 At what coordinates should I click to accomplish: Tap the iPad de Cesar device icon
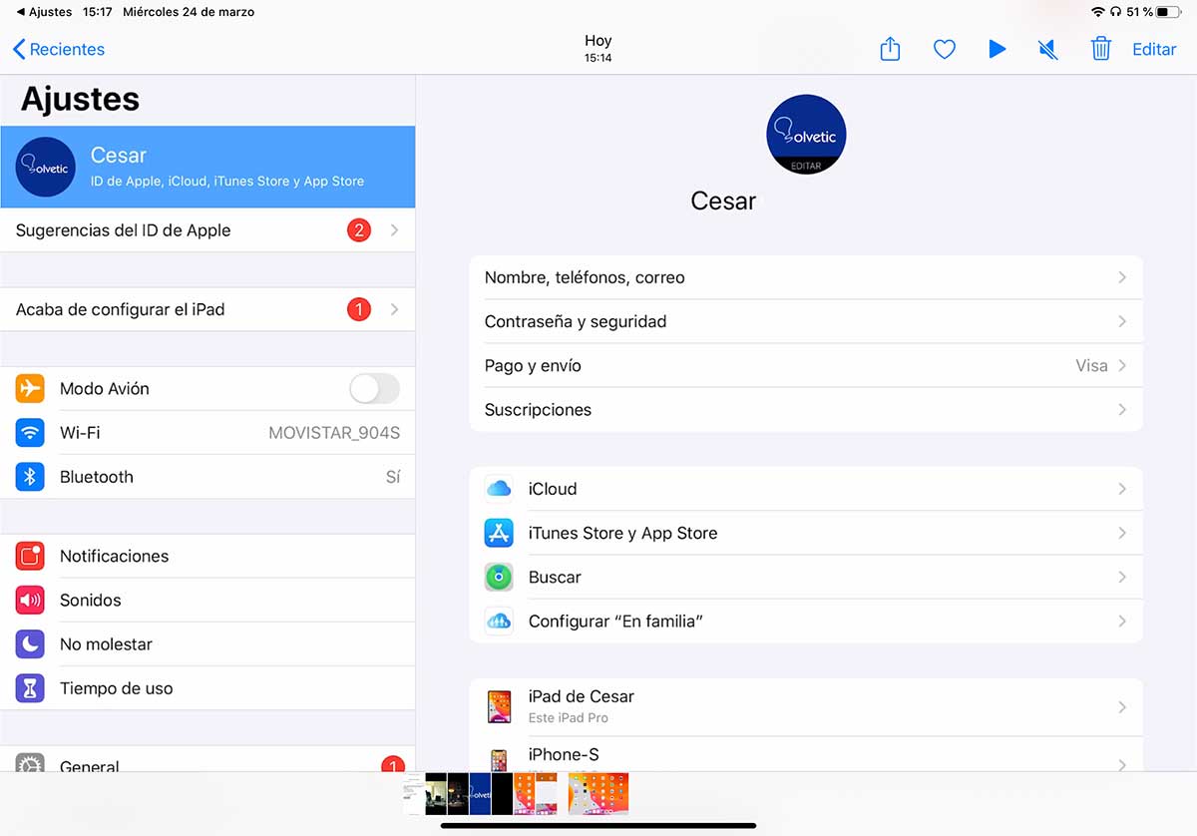499,706
